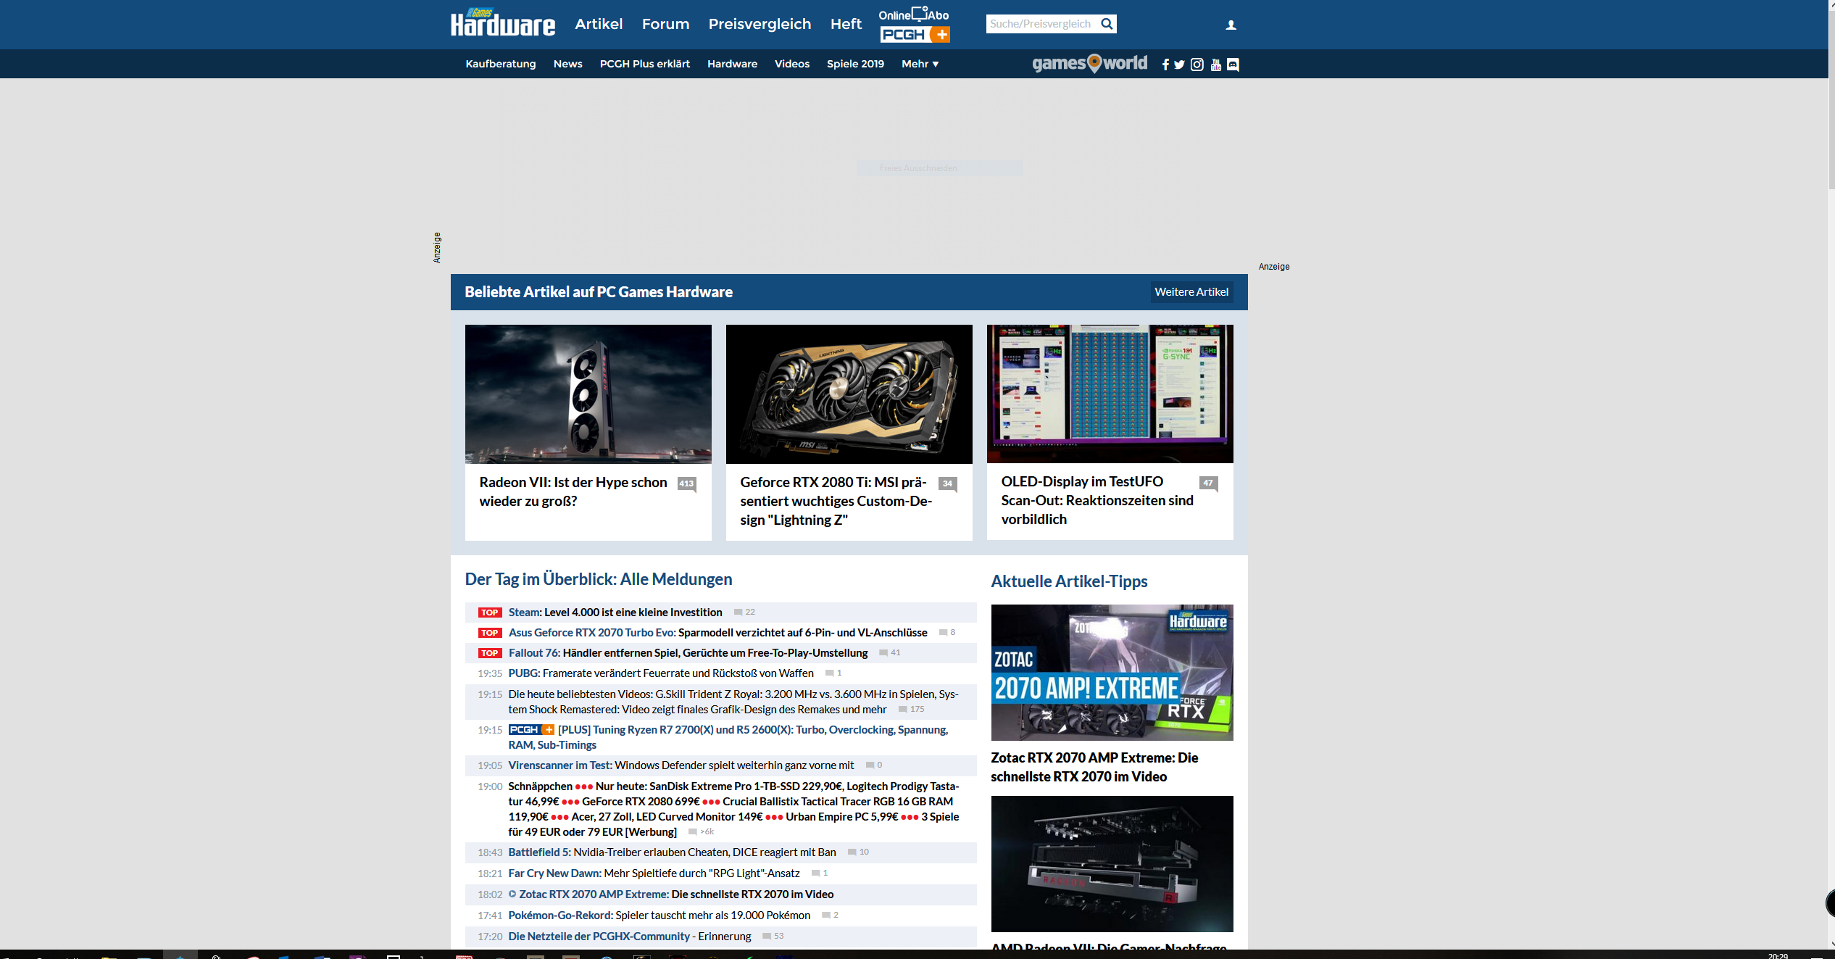Open the Preisvergleich menu

(760, 24)
